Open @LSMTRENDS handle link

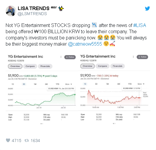(32, 14)
